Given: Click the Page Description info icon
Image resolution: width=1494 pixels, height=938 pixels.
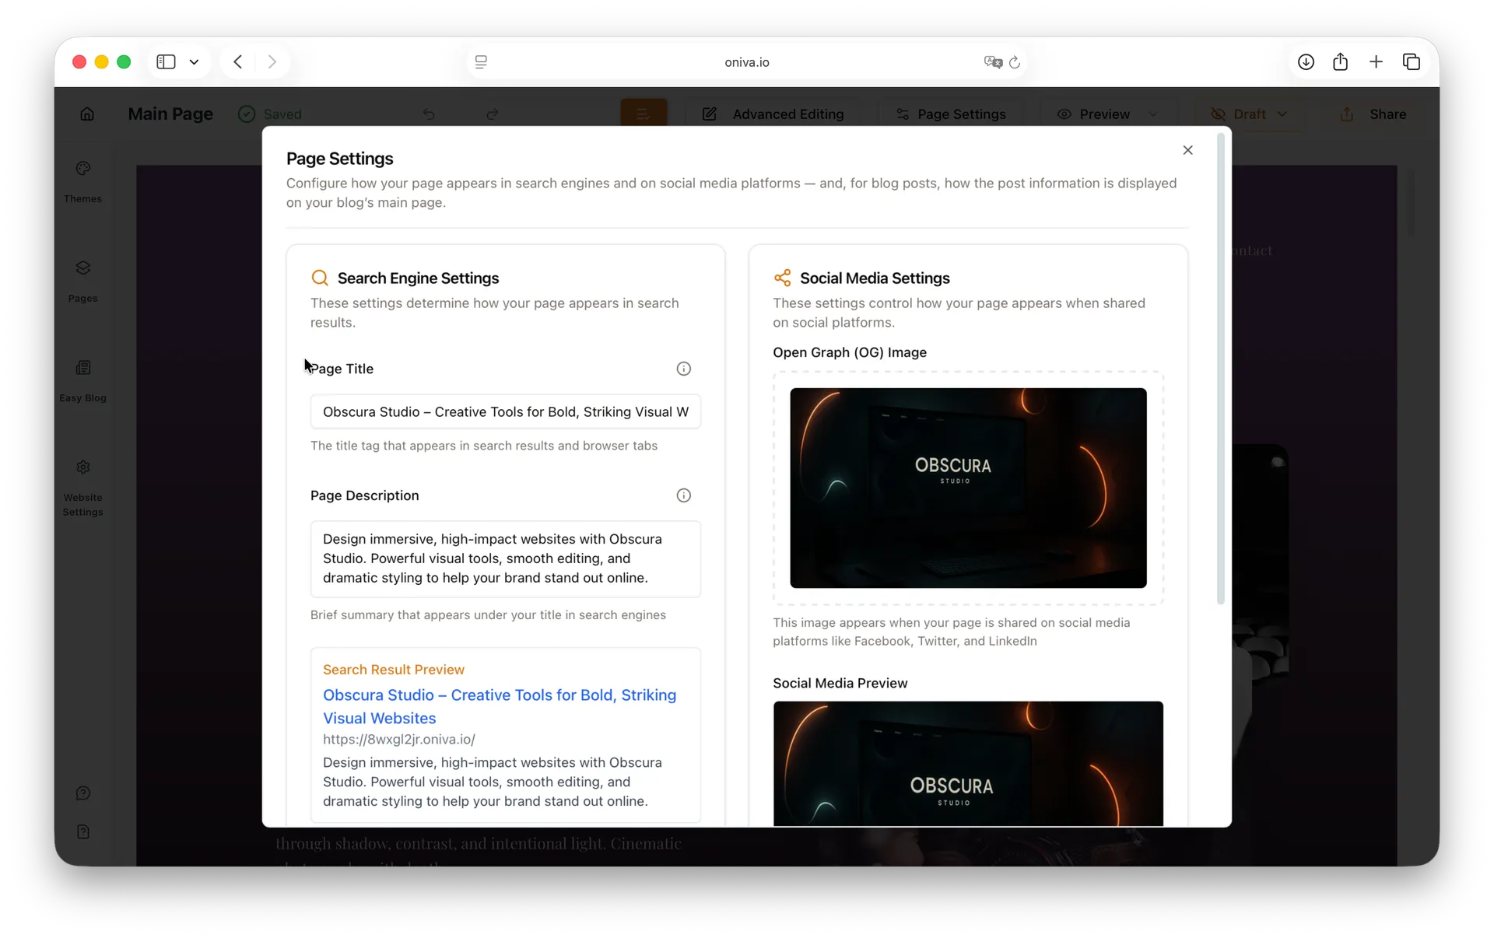Looking at the screenshot, I should 684,495.
